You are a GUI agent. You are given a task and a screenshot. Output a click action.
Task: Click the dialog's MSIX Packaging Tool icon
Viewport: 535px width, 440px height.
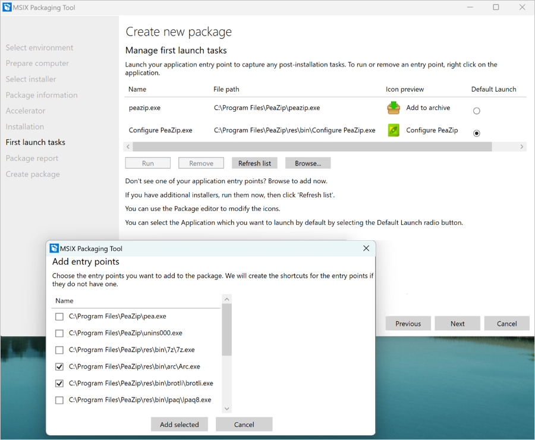click(x=54, y=248)
